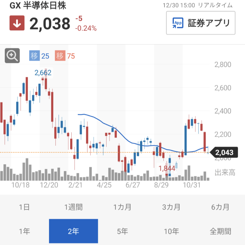Select the 10年 chart period
The width and height of the screenshot is (245, 245).
coord(171,231)
